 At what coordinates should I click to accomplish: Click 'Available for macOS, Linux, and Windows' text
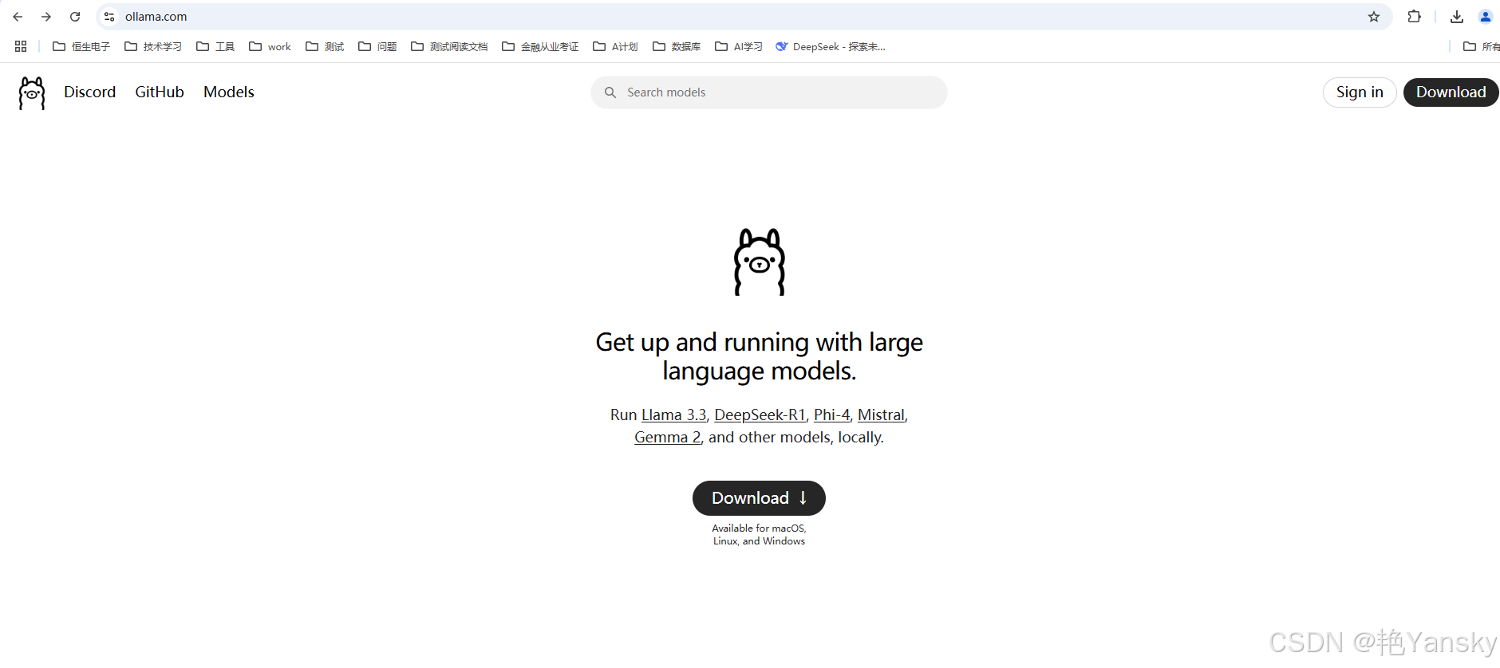(759, 535)
